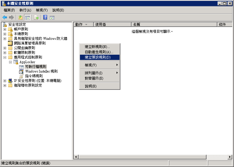Click the Back arrow toolbar icon
Image resolution: width=234 pixels, height=167 pixels.
pos(5,18)
